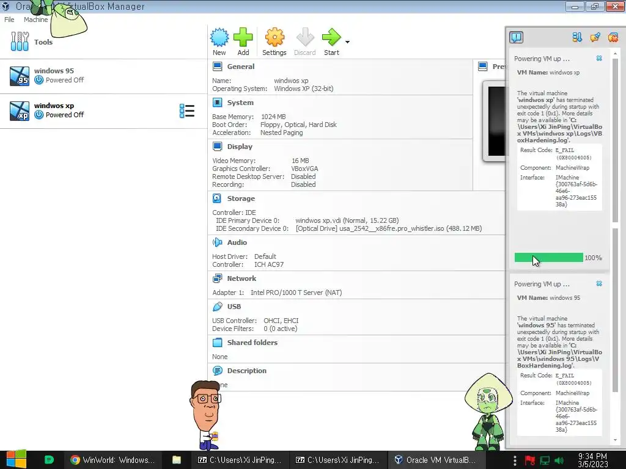Click USB Controller OHCI, EHCI value

tap(281, 320)
